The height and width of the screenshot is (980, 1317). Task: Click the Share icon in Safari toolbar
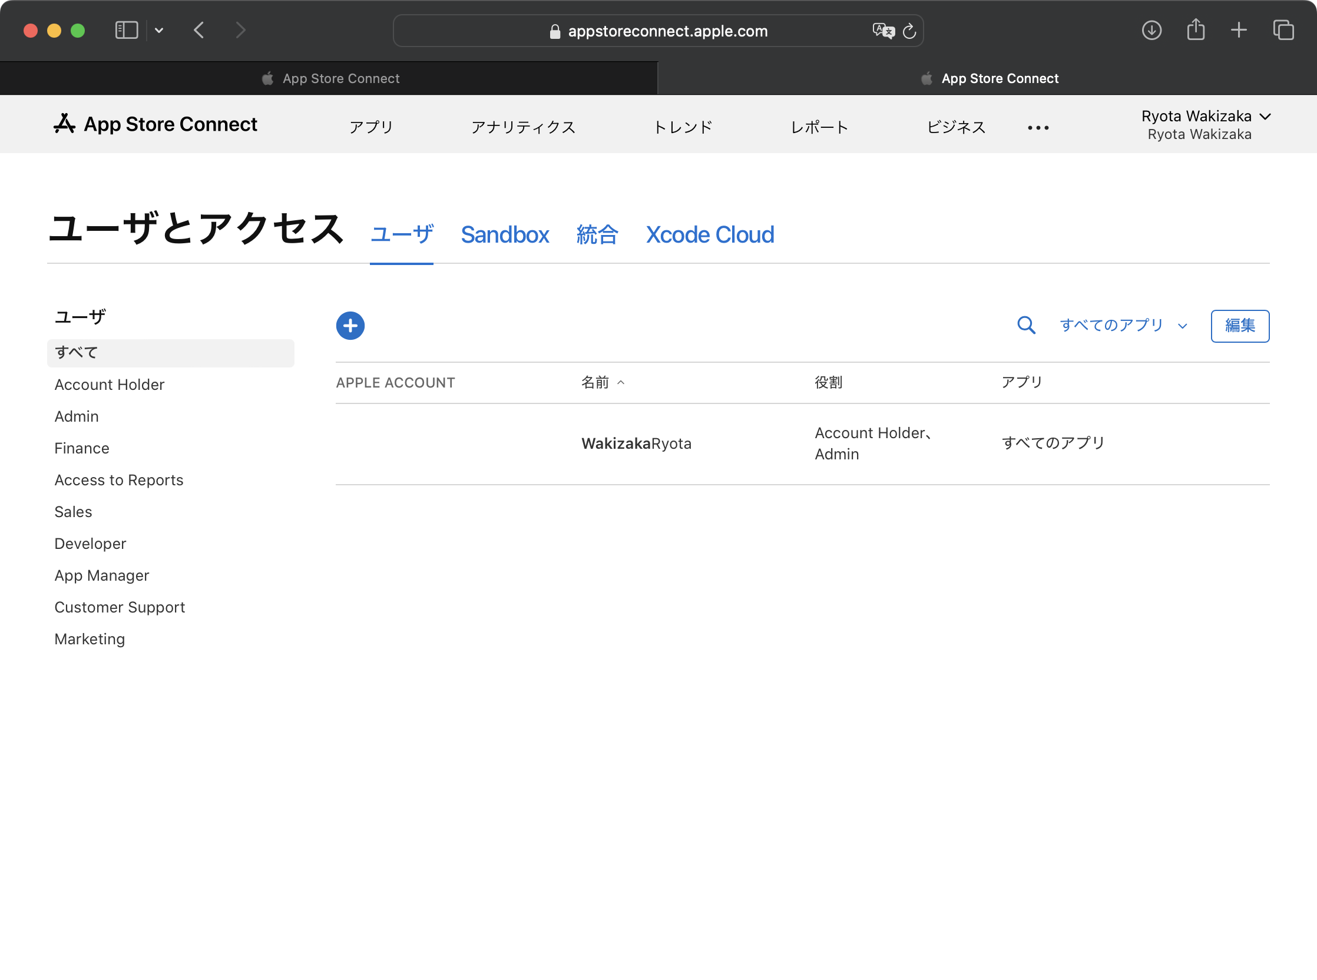(1196, 30)
